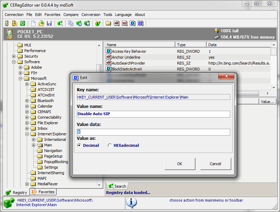Click the registry tree scroll-down arrow
This screenshot has width=280, height=212.
coord(99,185)
